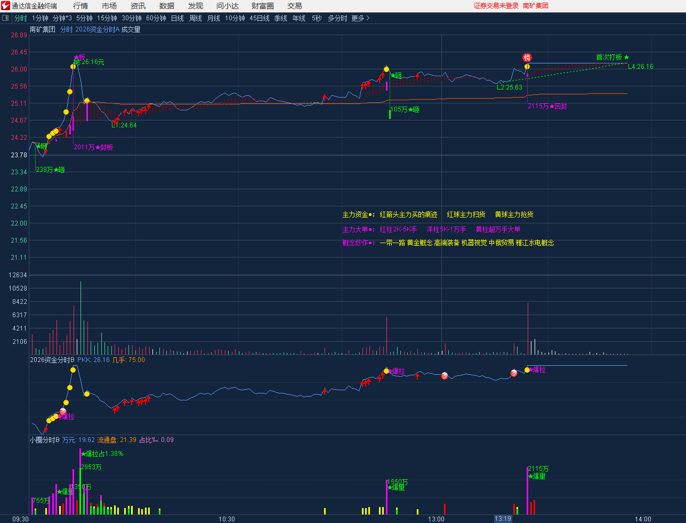
Task: Click the red-white striped ball near 13:00
Action: [445, 376]
